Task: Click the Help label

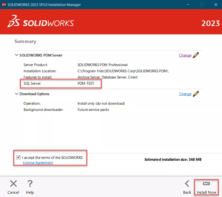Action: tap(30, 192)
